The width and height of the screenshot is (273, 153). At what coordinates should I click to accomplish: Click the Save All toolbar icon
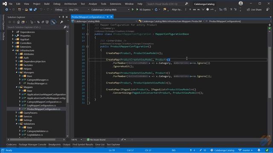pos(35,9)
